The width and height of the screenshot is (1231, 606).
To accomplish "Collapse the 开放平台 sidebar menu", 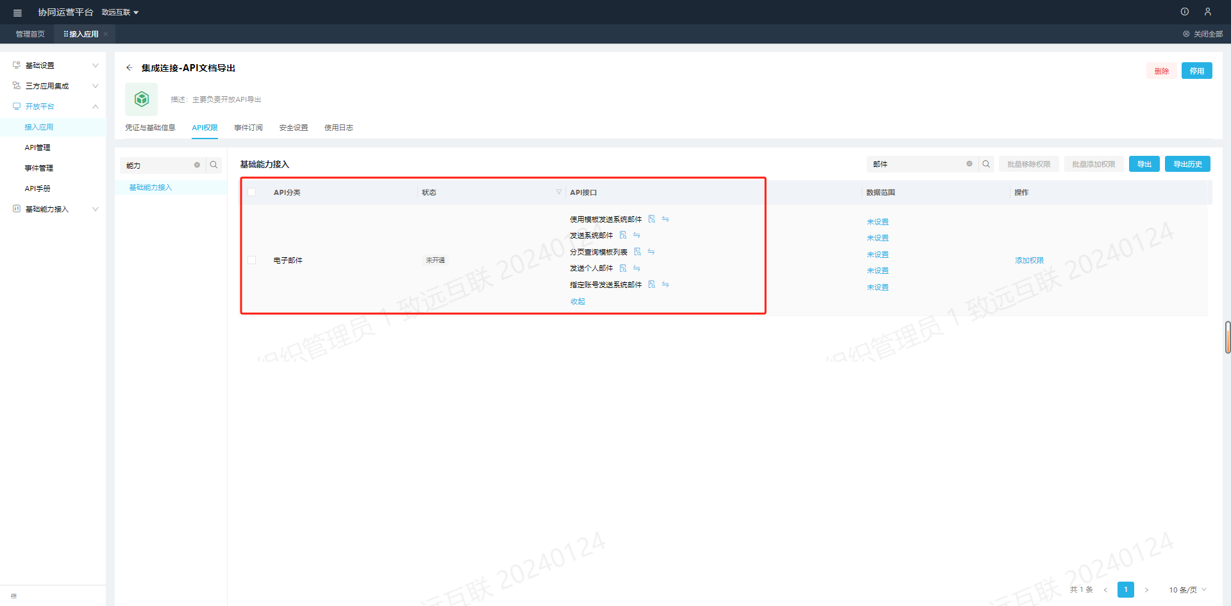I will (53, 106).
